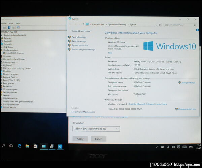This screenshot has height=168, width=202.
Task: Click blue help question mark icon
Action: [x=197, y=30]
